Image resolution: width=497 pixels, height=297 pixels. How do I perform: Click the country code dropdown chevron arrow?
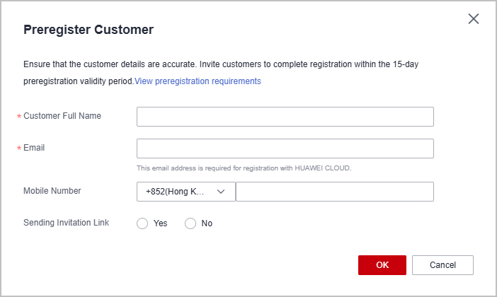(x=221, y=192)
